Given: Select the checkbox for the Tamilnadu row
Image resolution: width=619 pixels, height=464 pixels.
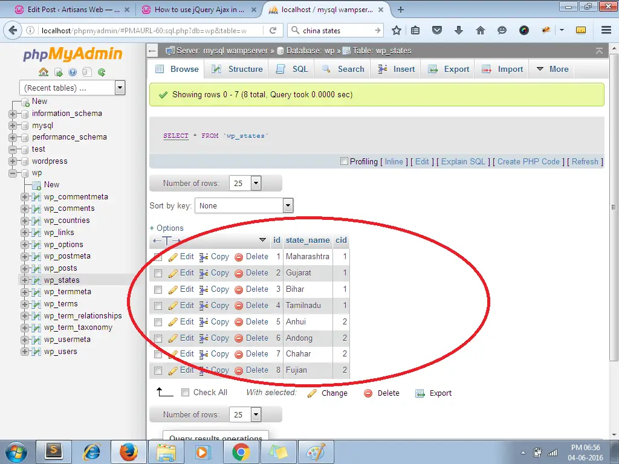Looking at the screenshot, I should coord(158,306).
